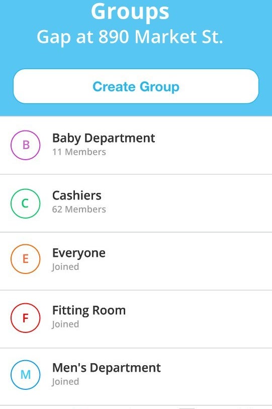Tap Joined status under Everyone

tap(65, 267)
